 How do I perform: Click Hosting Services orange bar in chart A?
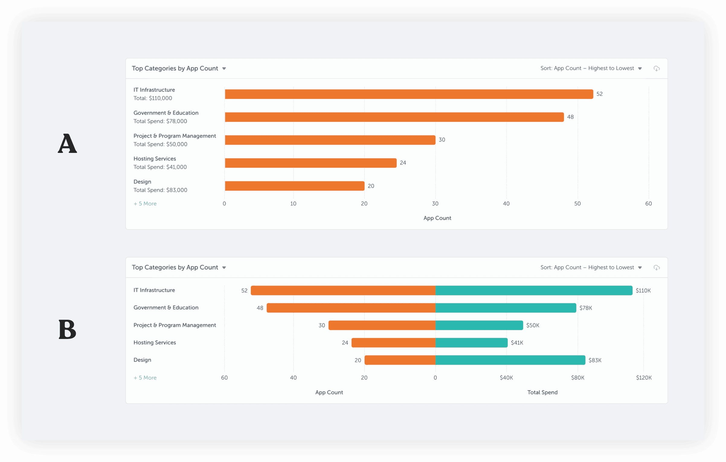(x=310, y=163)
